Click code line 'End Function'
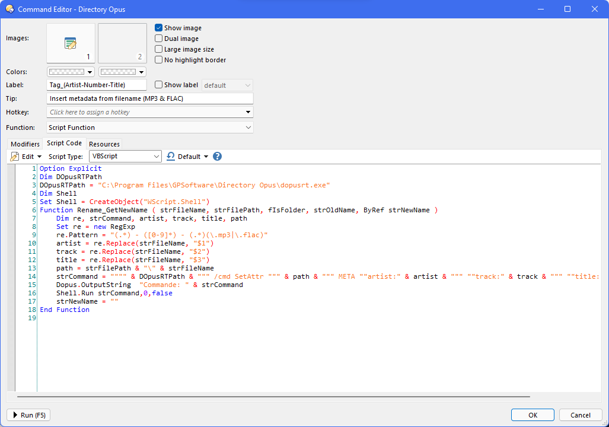 point(65,310)
